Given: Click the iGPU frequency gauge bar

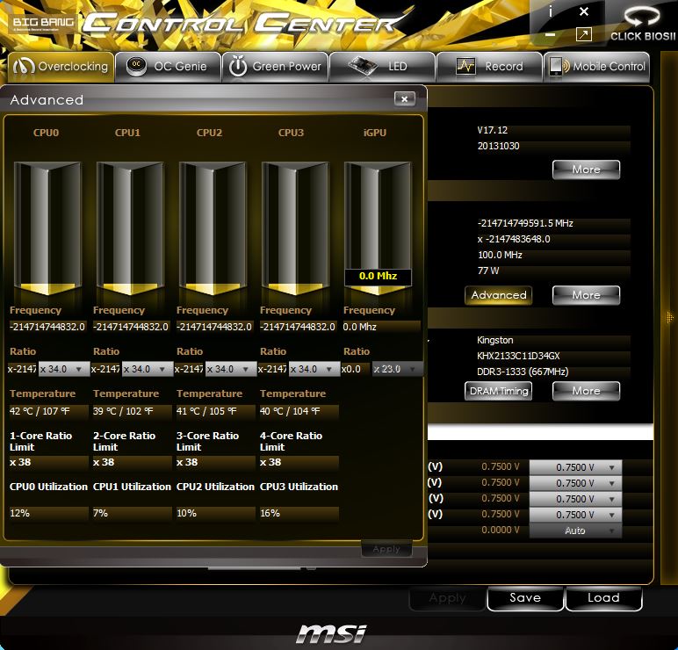Looking at the screenshot, I should tap(378, 228).
